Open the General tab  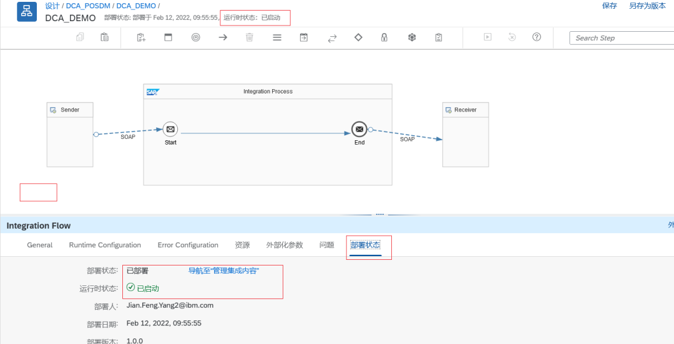[x=39, y=245]
